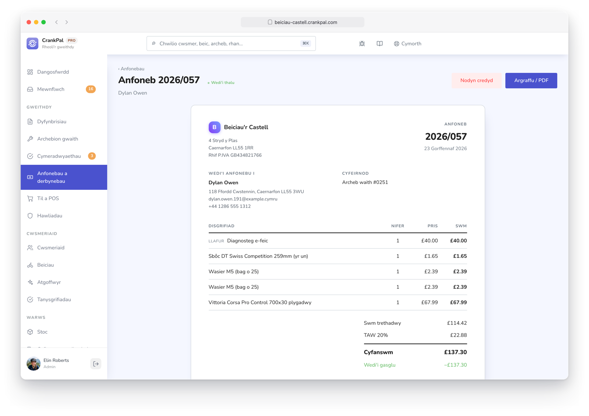589x416 pixels.
Task: Click the Dangosfwrdd dashboard icon
Action: pos(30,72)
